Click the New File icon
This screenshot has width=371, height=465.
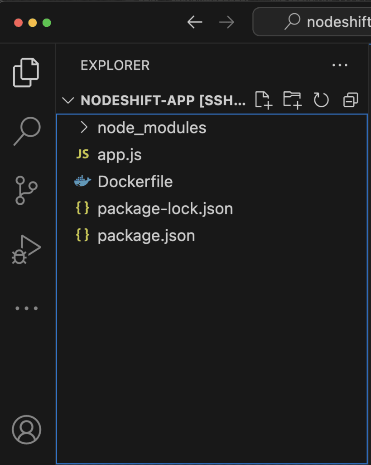(263, 100)
